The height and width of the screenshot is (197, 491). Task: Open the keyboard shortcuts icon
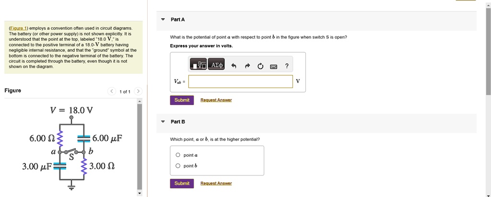(x=274, y=67)
